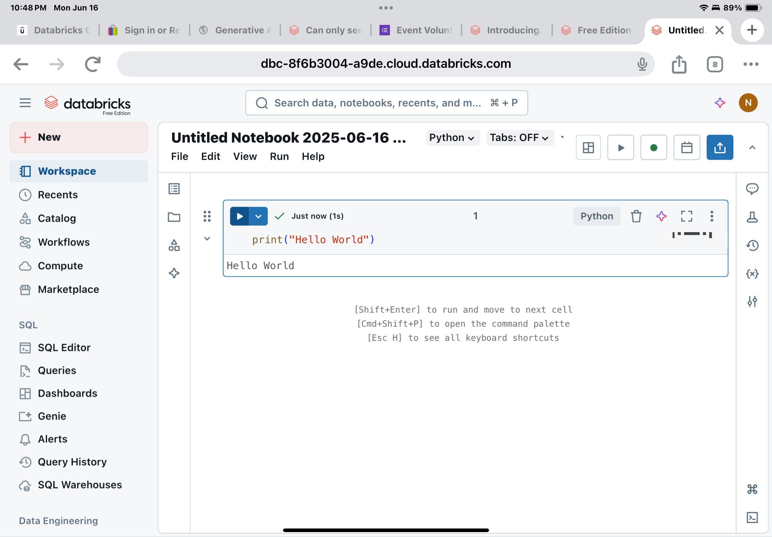
Task: Open the table of contents icon
Action: pyautogui.click(x=174, y=189)
